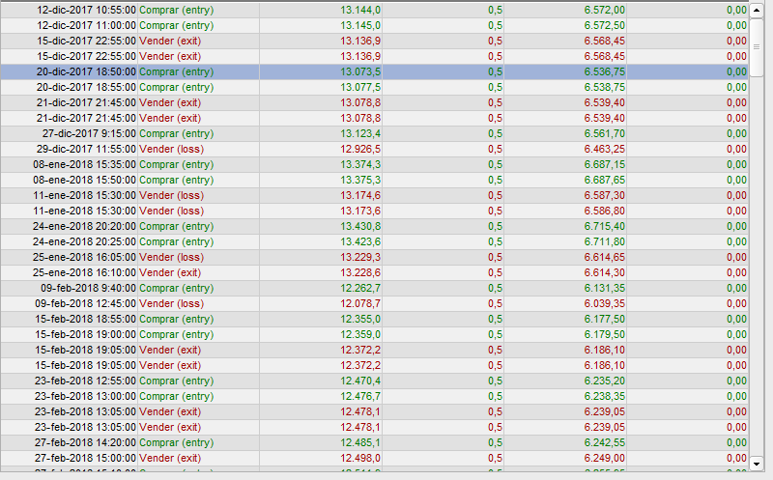Click price 13.430,8 cell
This screenshot has width=773, height=480.
coord(360,226)
